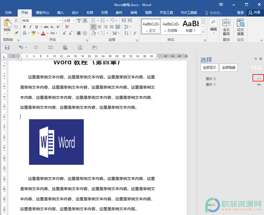Open highlight color dropdown arrow
264x215 pixels.
[x=38, y=33]
